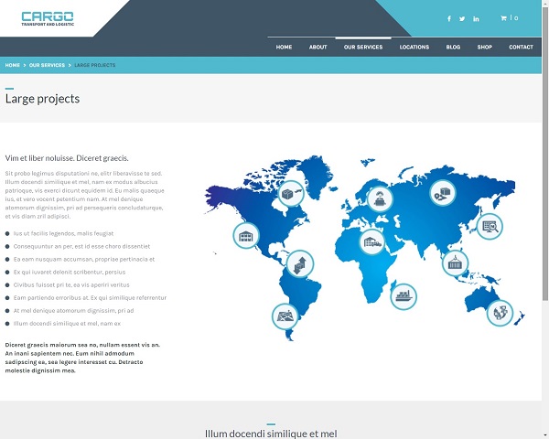Select the truck depot icon on North Africa
This screenshot has width=549, height=439.
[x=372, y=242]
